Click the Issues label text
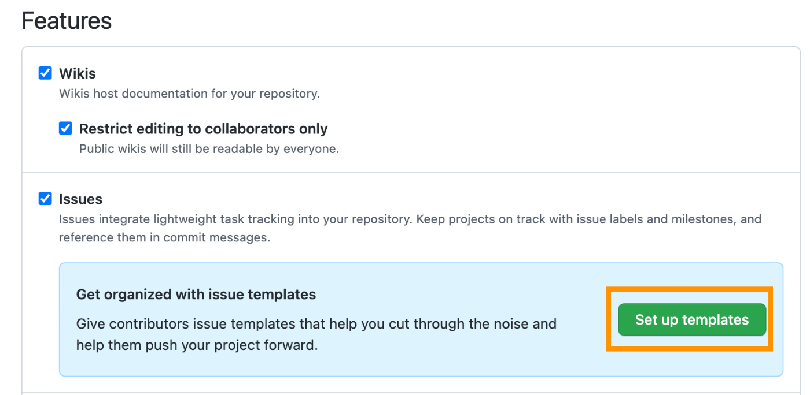 80,199
